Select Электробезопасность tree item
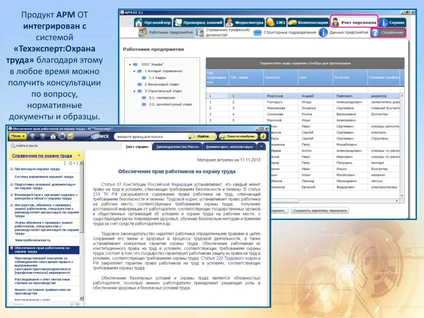This screenshot has width=424, height=318. coord(32,240)
